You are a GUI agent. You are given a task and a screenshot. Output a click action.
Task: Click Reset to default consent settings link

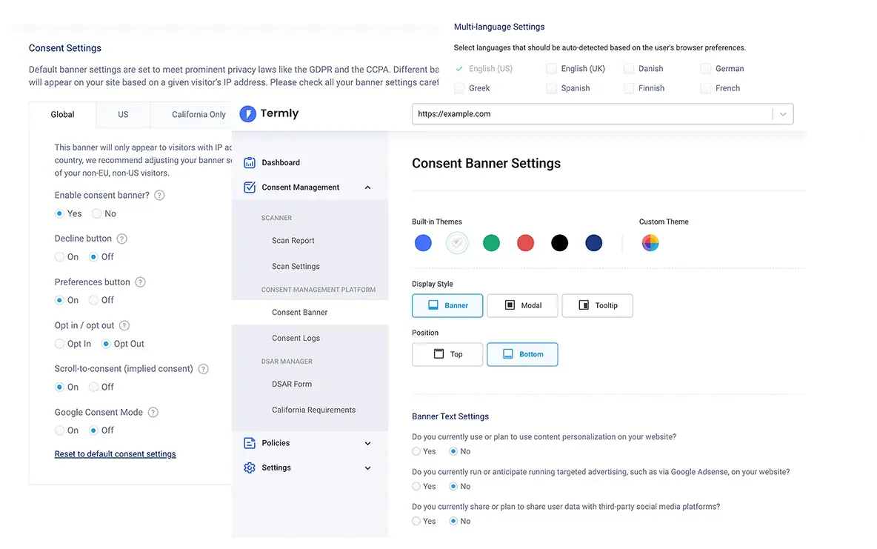point(116,454)
